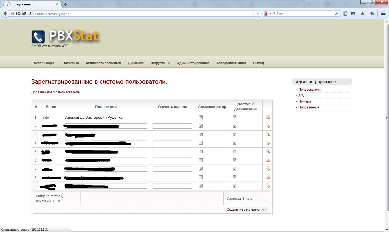Image resolution: width=389 pixels, height=232 pixels.
Task: Open Администрирование menu in navigation bar
Action: click(x=193, y=63)
